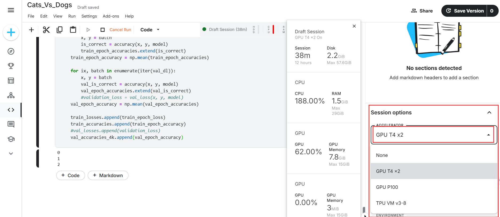The image size is (500, 217).
Task: Click the cut cell scissors icon
Action: (46, 30)
